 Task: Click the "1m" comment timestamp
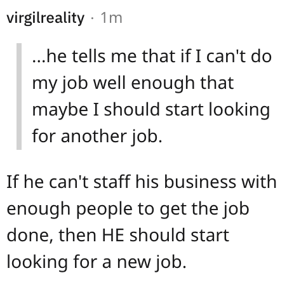tap(111, 18)
